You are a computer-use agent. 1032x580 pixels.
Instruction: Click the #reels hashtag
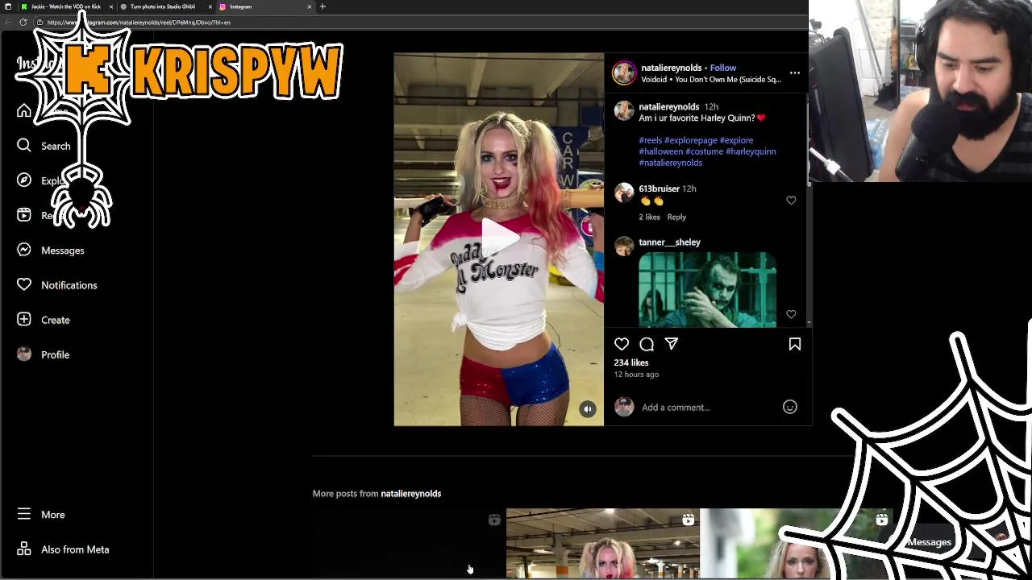coord(650,140)
